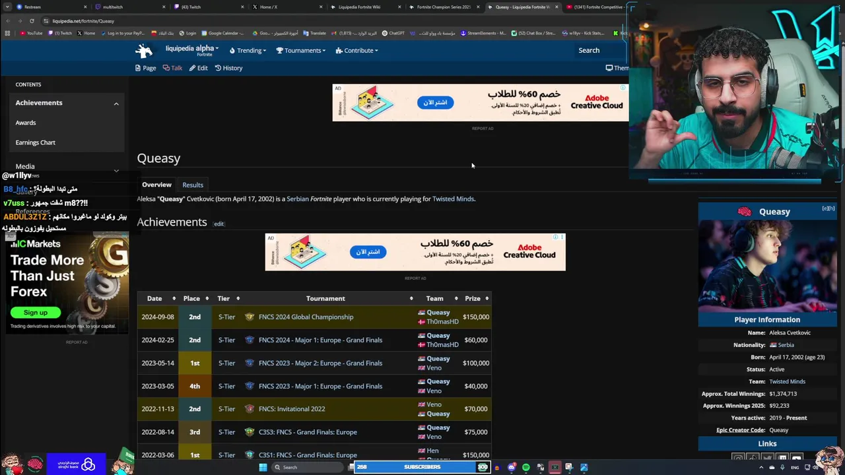Screen dimensions: 845x475
Task: Click the infobox edit/hide toggle
Action: (828, 208)
